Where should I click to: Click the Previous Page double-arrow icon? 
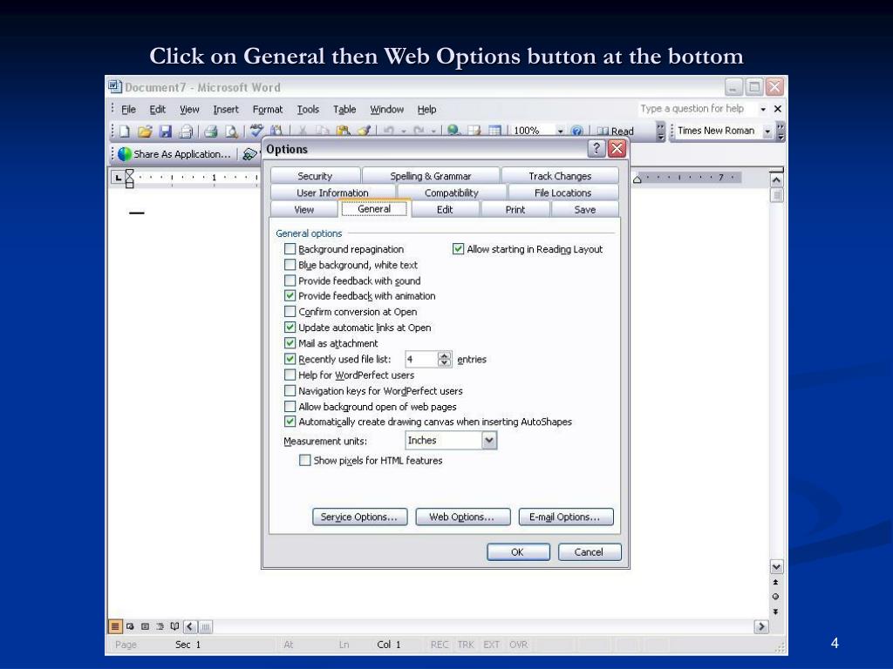[775, 583]
